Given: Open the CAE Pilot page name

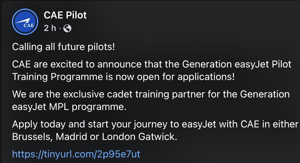Looking at the screenshot, I should click(65, 15).
